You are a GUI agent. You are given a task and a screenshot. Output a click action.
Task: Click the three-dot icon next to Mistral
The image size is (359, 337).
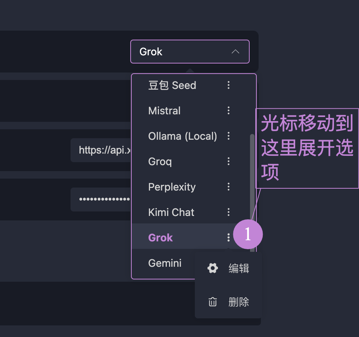(229, 111)
